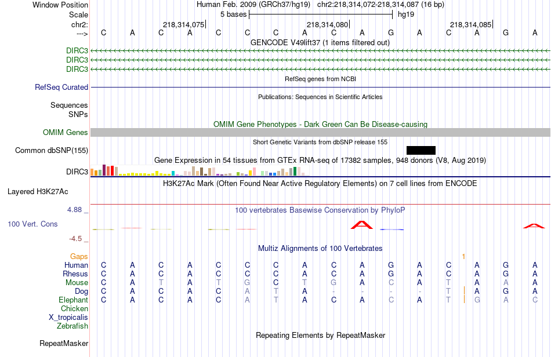
Task: Click the Gaps row label
Action: pyautogui.click(x=79, y=256)
